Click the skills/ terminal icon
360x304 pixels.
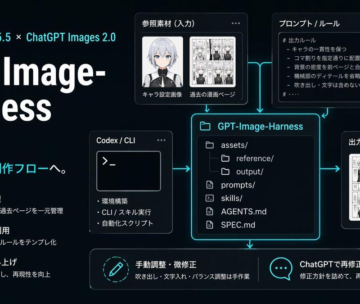pyautogui.click(x=209, y=198)
